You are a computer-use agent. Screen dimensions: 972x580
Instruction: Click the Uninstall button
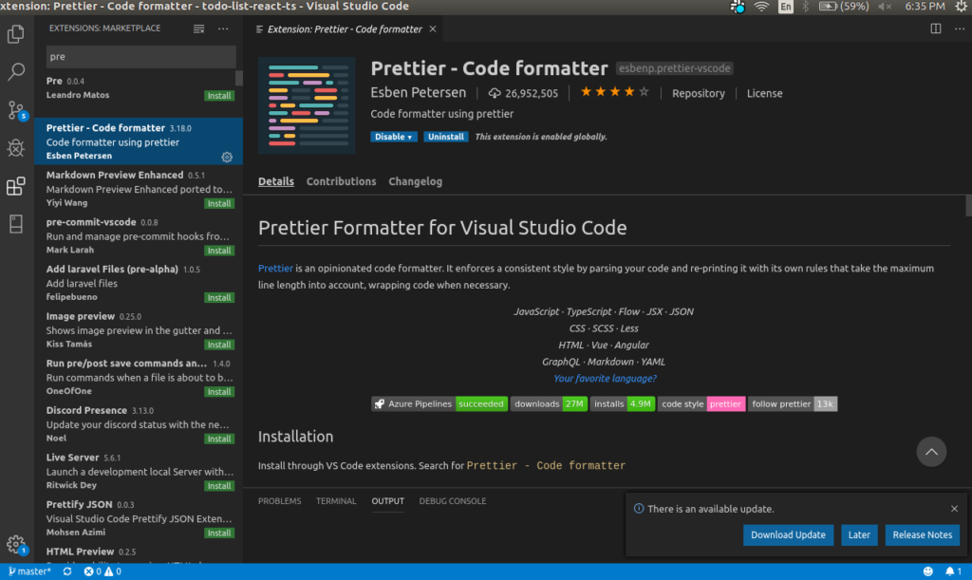click(x=446, y=137)
